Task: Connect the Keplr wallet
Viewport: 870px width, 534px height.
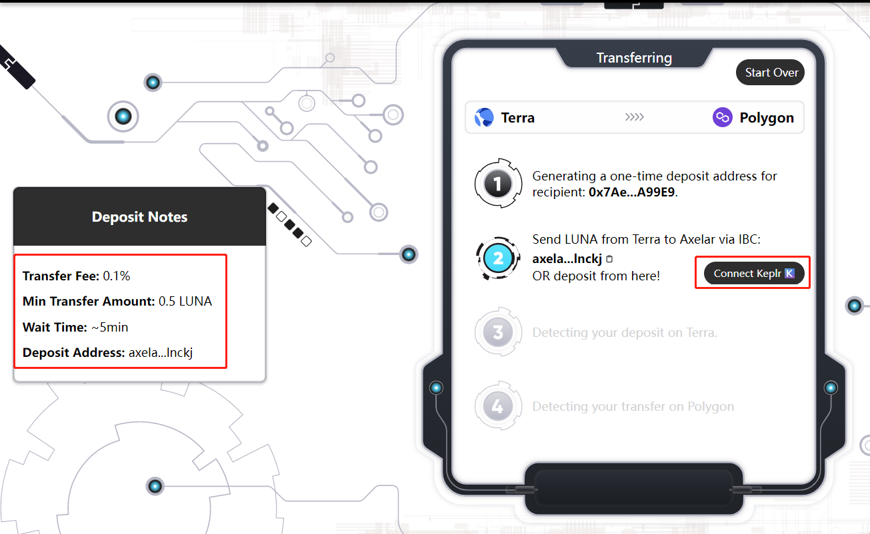Action: click(x=754, y=274)
